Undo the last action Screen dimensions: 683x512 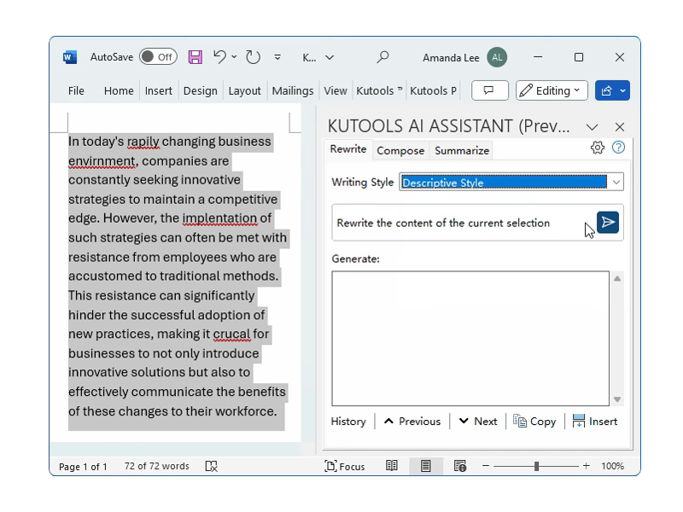(220, 57)
